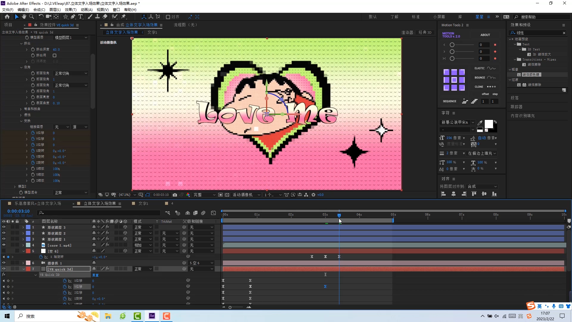572x322 pixels.
Task: Select the Zoom magnifier tool
Action: coord(31,17)
